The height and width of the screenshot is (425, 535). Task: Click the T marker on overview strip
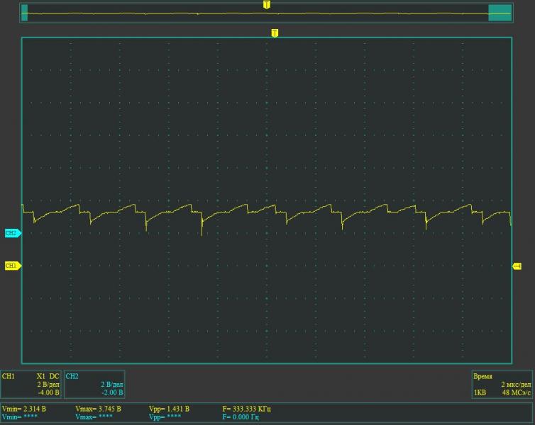[x=266, y=4]
